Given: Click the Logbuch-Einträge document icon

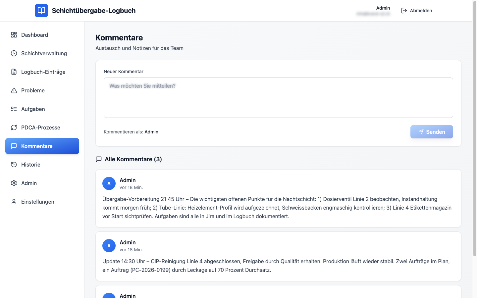Looking at the screenshot, I should [x=14, y=72].
